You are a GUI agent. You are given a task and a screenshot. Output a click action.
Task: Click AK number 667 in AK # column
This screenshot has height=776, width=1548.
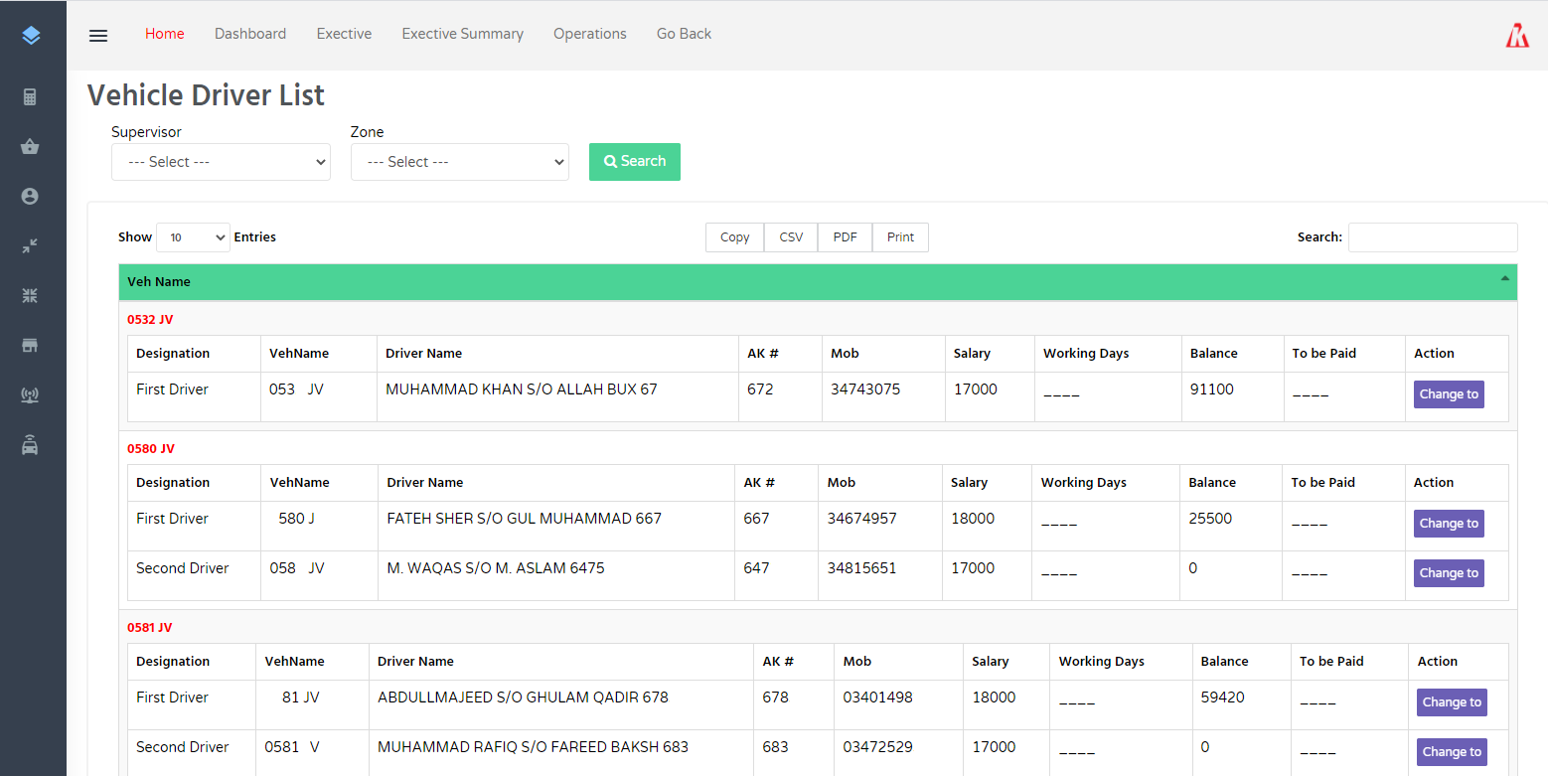click(x=756, y=519)
